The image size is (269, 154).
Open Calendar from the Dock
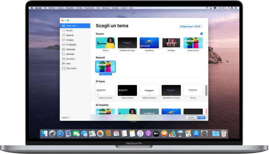tap(116, 134)
